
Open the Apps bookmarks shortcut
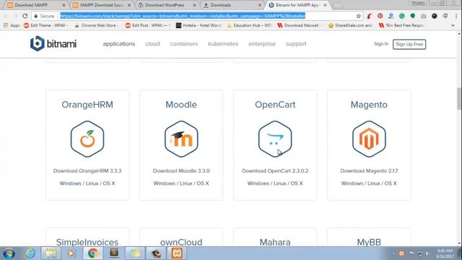12,26
